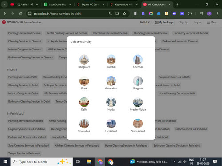This screenshot has height=166, width=222.
Task: Go back with browser back arrow
Action: pos(5,14)
